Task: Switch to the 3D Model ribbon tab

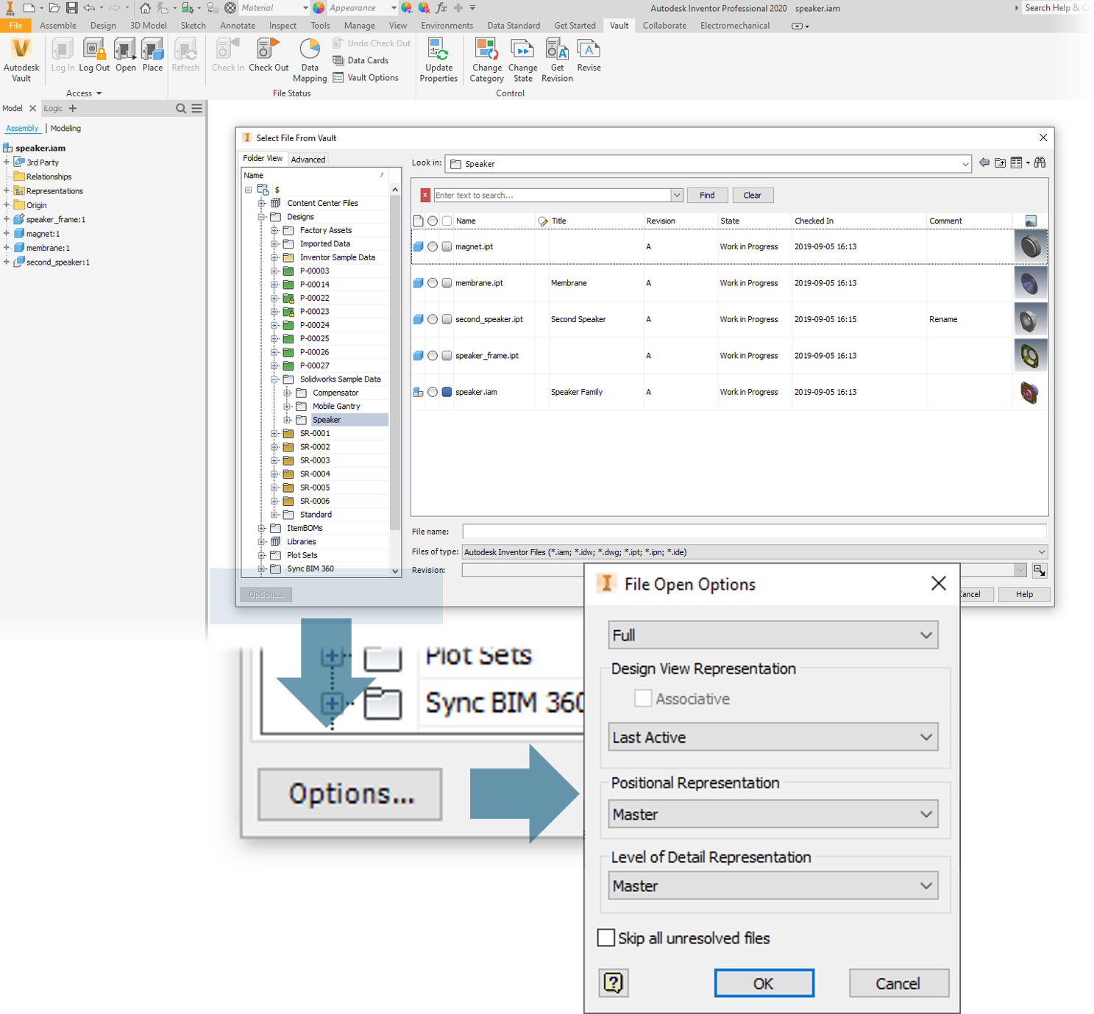Action: 149,25
